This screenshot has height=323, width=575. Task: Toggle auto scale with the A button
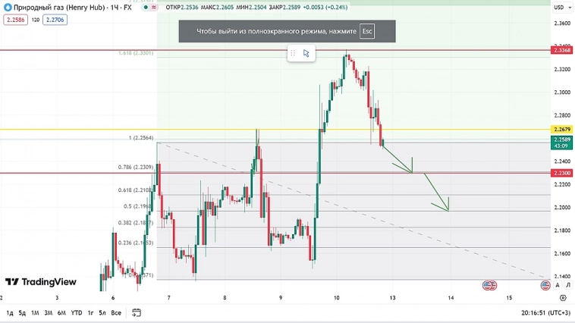click(x=558, y=285)
